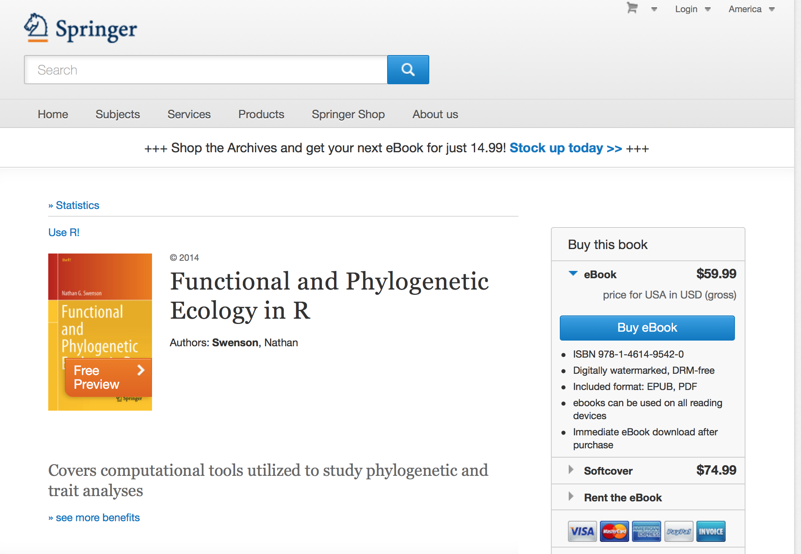
Task: Open the About us menu
Action: [x=435, y=114]
